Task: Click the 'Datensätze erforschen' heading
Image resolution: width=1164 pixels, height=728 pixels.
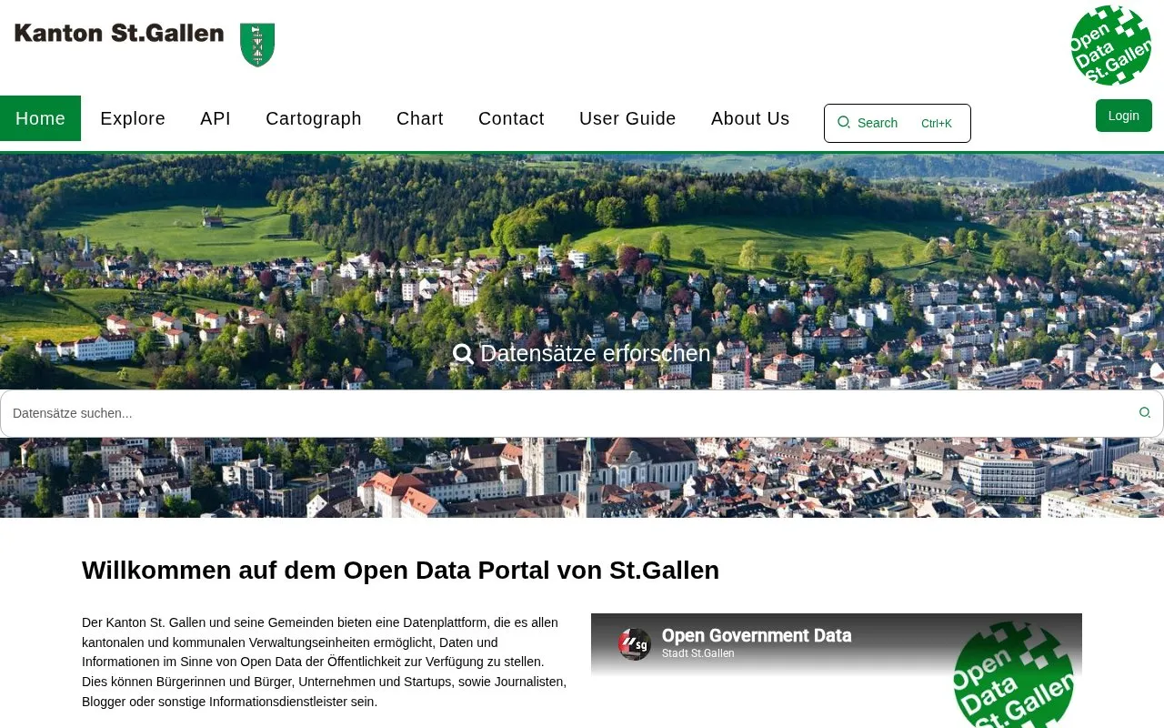Action: coord(582,353)
